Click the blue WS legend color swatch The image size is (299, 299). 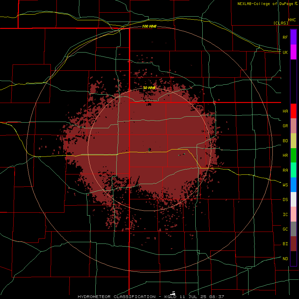point(293,185)
